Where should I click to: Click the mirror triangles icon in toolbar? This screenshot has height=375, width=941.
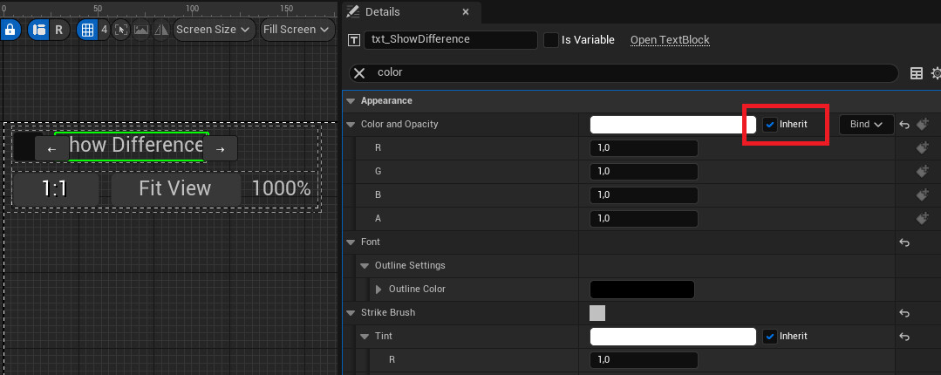(160, 30)
